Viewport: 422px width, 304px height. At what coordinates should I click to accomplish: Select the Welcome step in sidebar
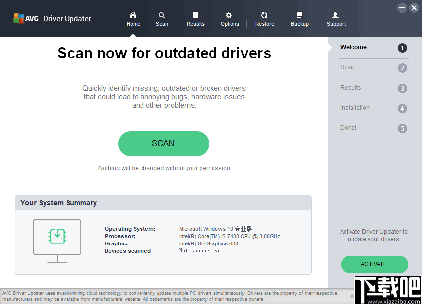tap(353, 47)
